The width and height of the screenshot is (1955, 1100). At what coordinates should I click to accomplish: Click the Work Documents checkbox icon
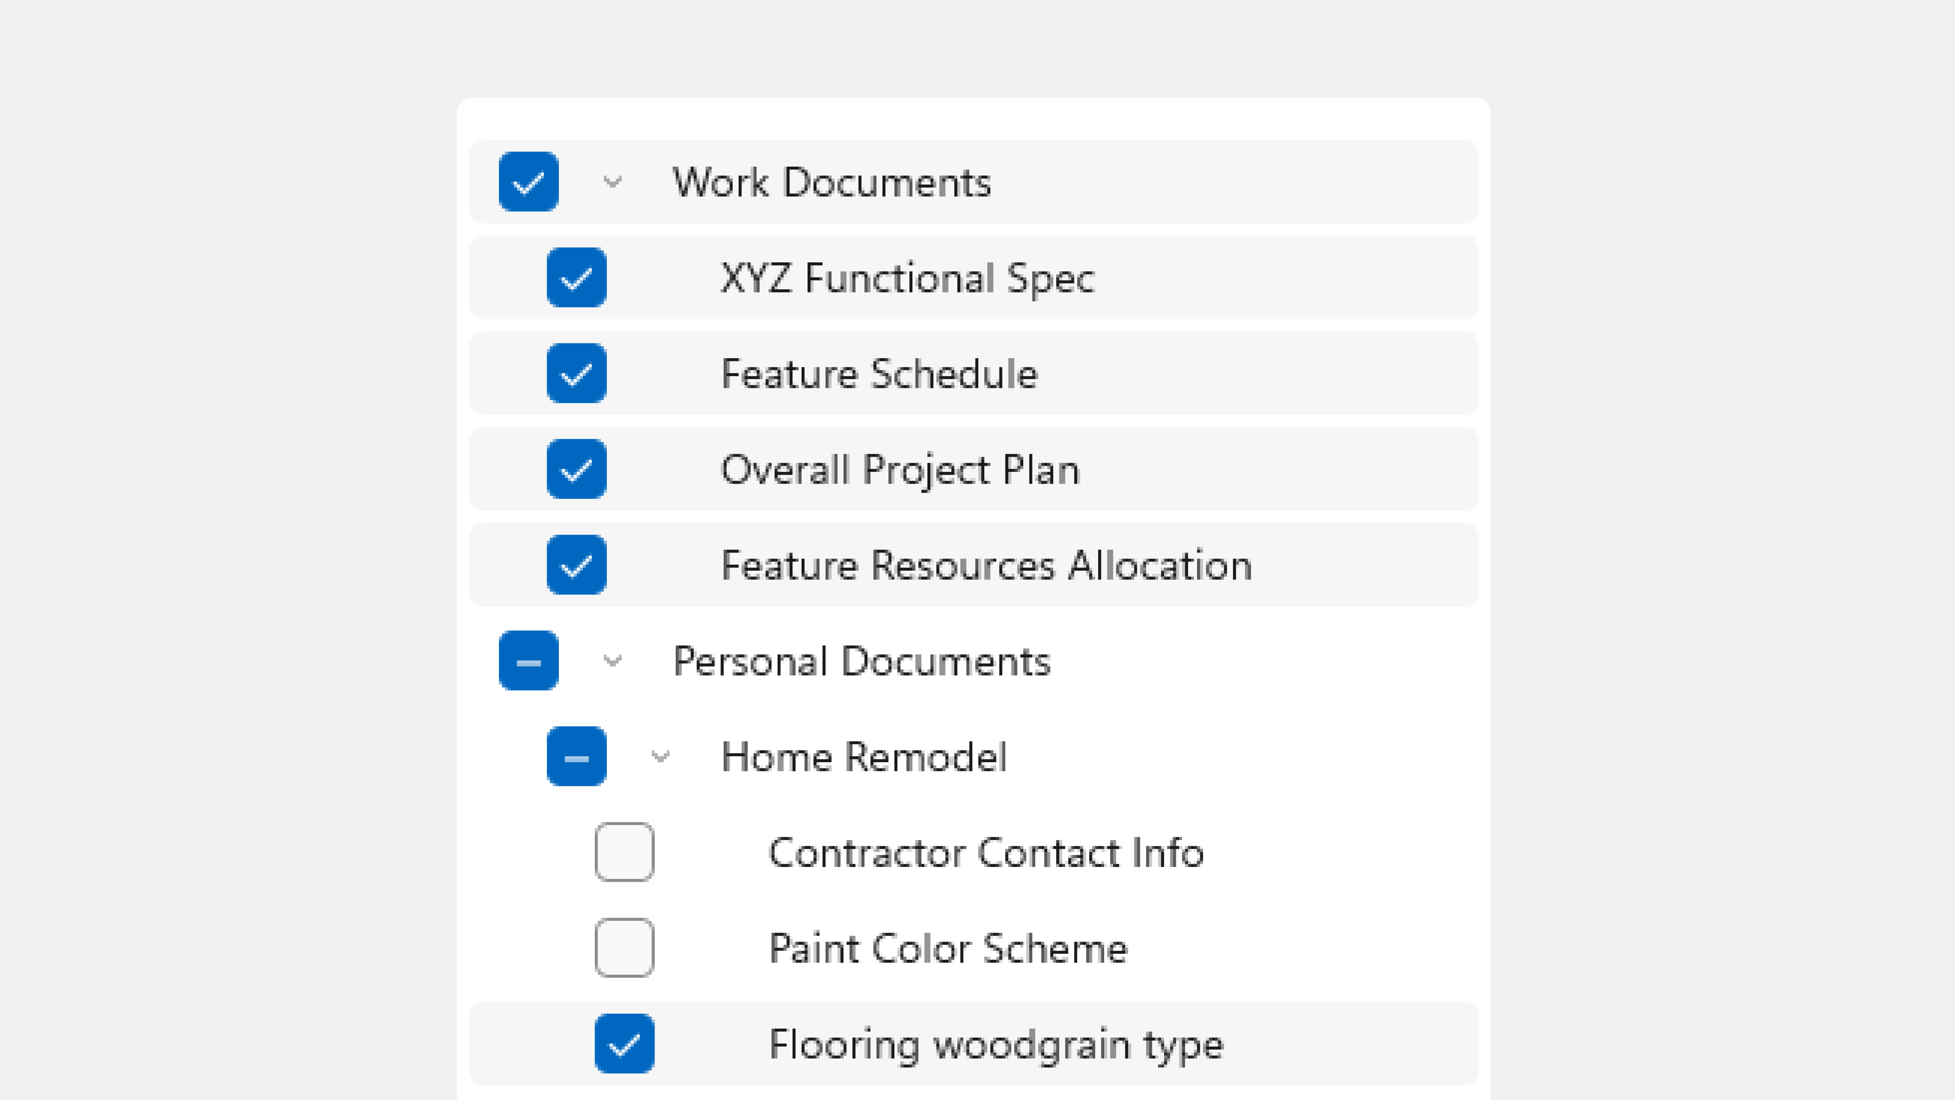[x=529, y=181]
